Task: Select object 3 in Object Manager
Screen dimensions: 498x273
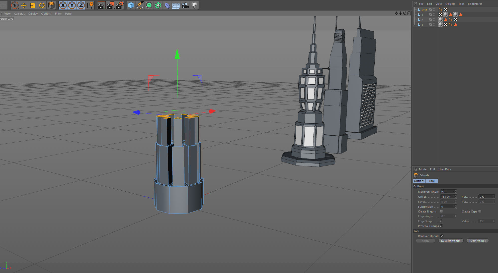Action: point(422,15)
